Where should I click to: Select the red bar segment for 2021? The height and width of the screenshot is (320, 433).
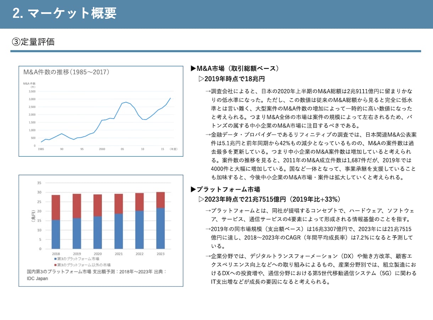119,204
